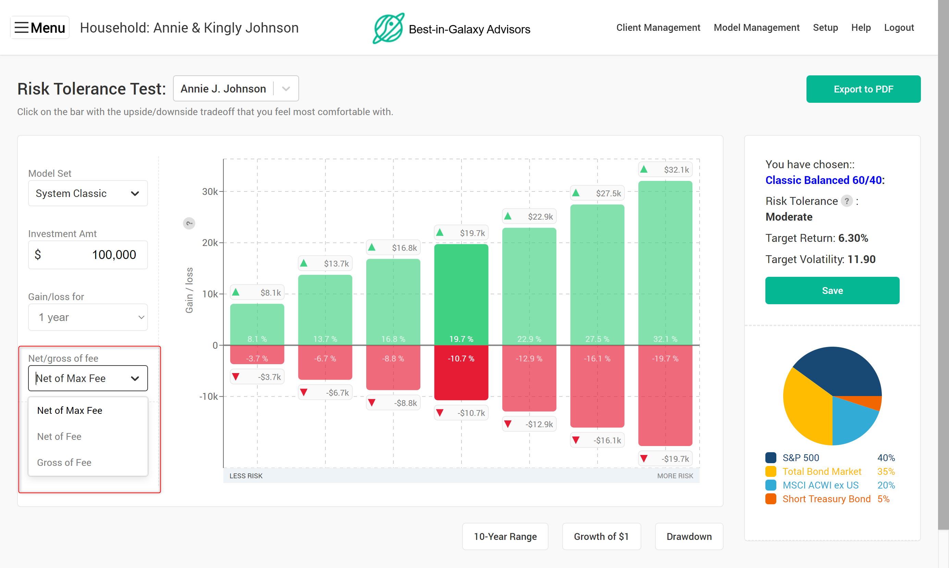949x568 pixels.
Task: Open the Model Set System Classic dropdown
Action: click(88, 193)
